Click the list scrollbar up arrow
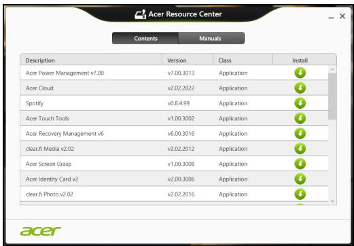The width and height of the screenshot is (354, 246). point(332,69)
